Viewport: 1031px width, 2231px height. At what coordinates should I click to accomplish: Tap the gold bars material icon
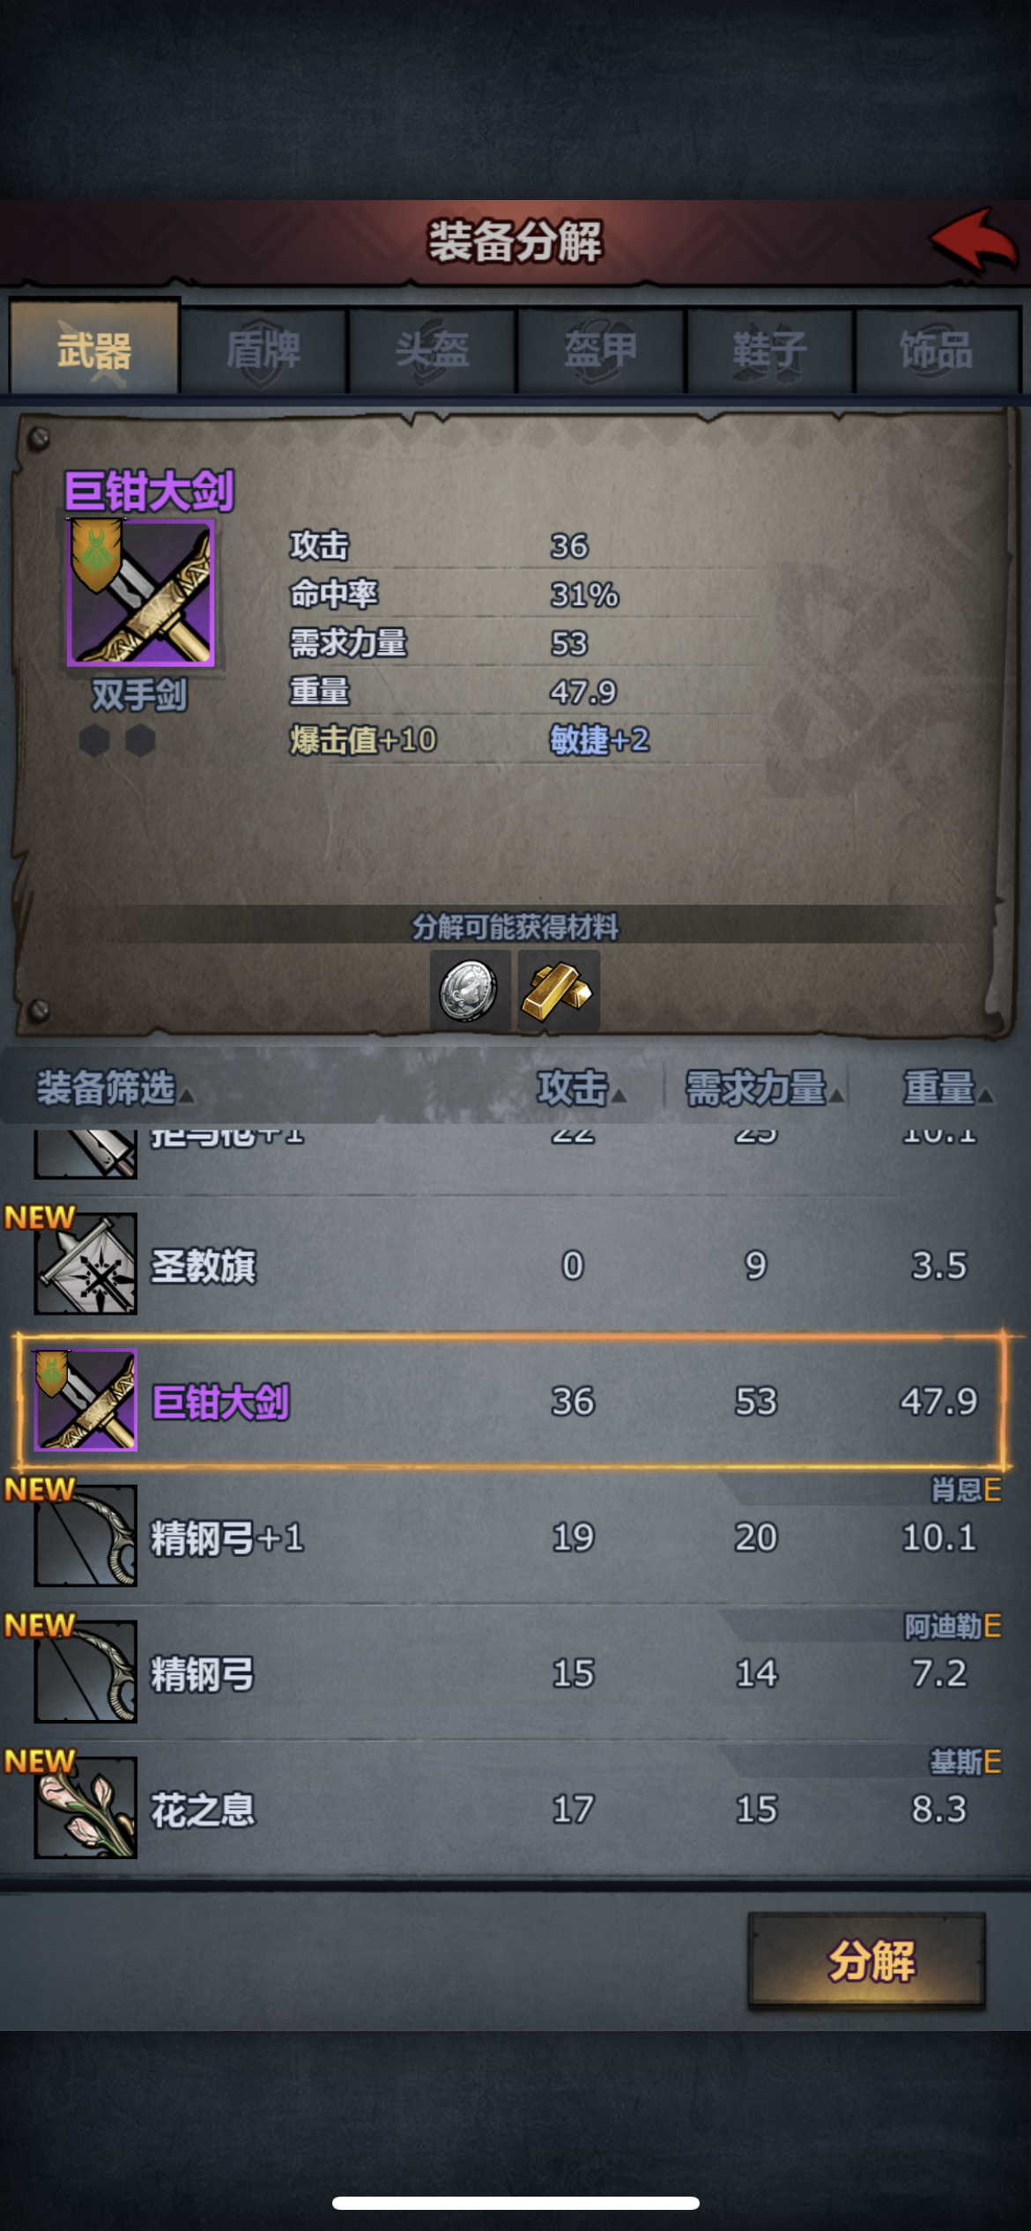coord(559,990)
